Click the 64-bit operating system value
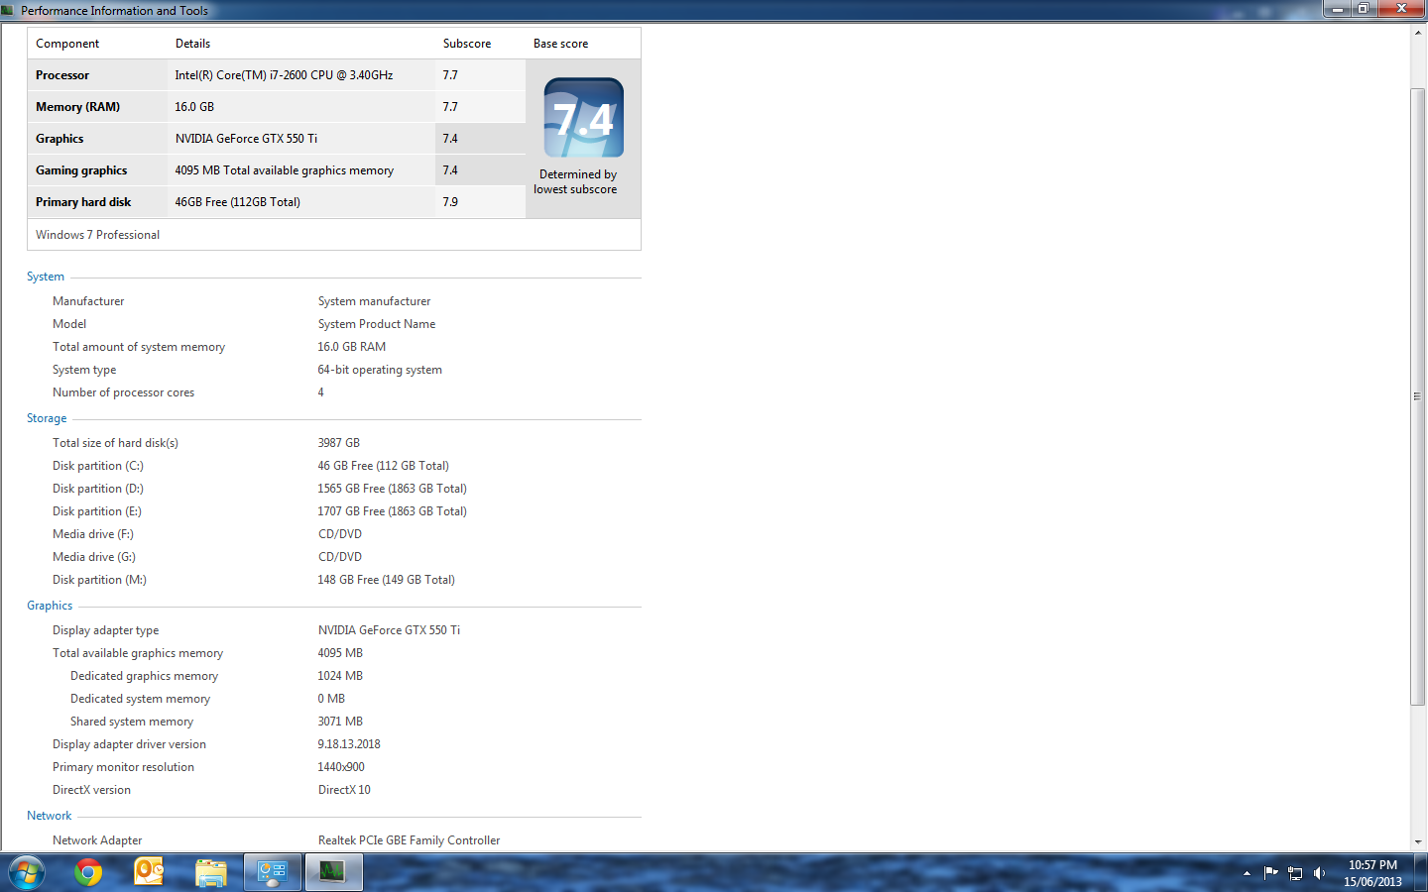The height and width of the screenshot is (892, 1428). 380,370
